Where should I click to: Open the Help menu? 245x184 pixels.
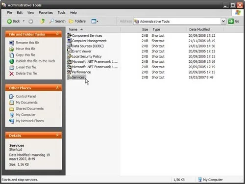(73, 13)
